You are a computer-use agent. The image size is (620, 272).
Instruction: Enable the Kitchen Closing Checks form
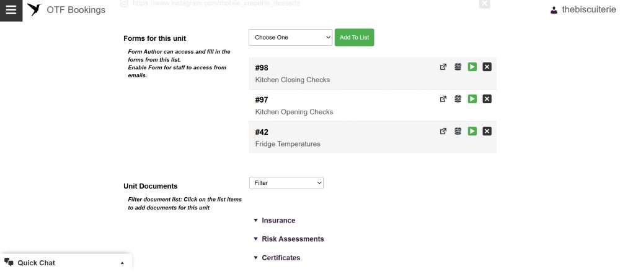point(472,67)
